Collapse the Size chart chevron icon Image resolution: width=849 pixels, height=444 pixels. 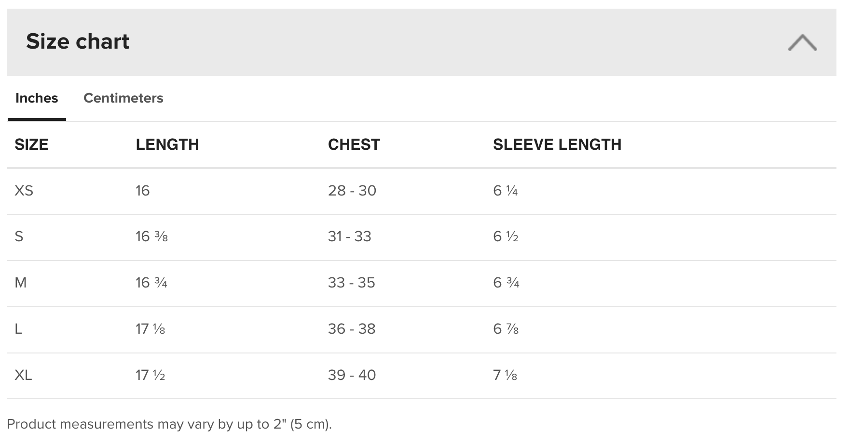tap(802, 42)
